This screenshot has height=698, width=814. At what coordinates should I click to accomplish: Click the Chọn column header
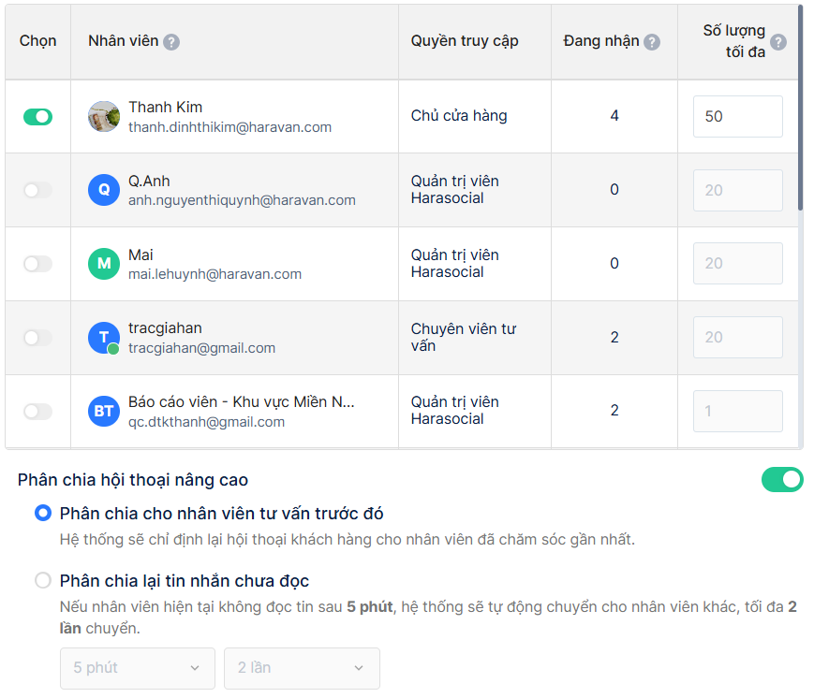37,41
